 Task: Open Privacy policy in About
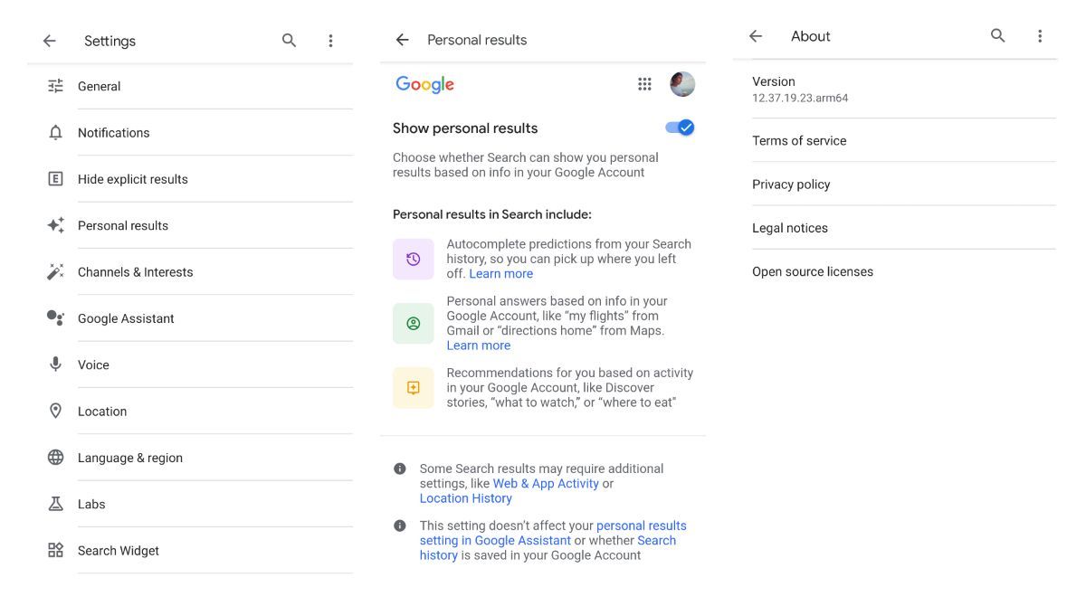point(791,184)
